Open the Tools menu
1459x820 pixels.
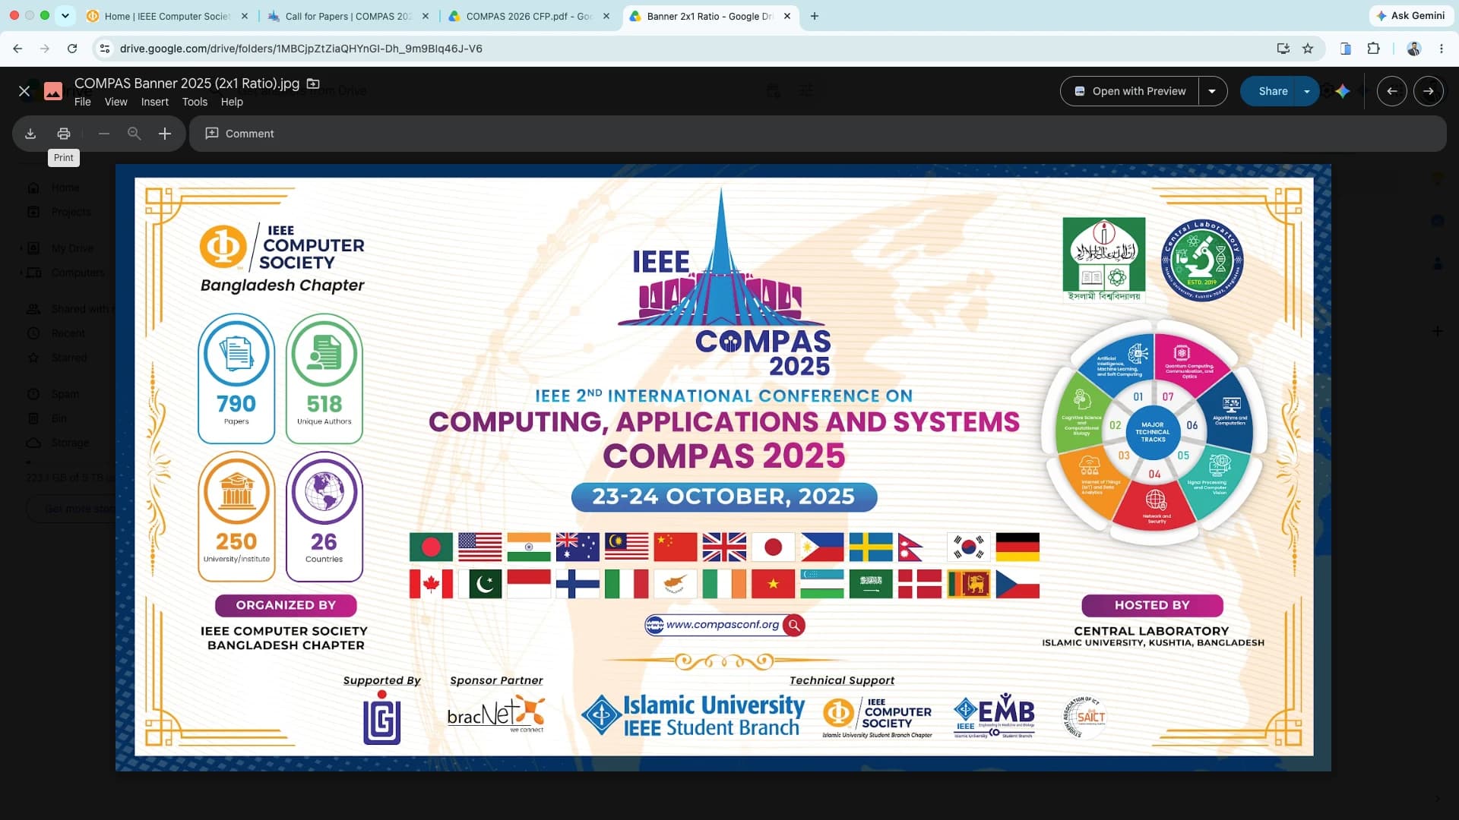tap(195, 102)
